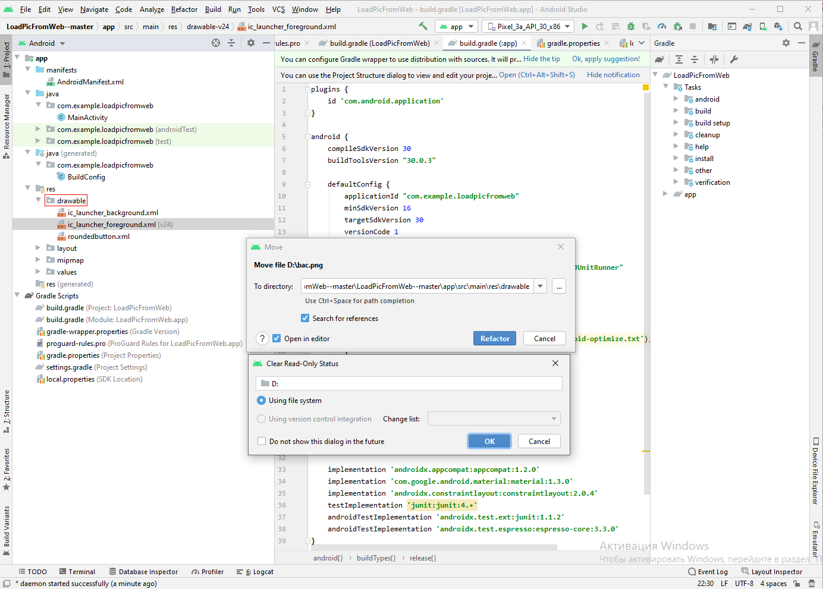Uncheck Open in editor checkbox

(x=277, y=338)
